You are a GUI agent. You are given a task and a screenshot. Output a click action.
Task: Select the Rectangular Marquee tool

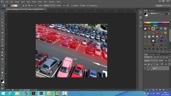tap(2, 16)
